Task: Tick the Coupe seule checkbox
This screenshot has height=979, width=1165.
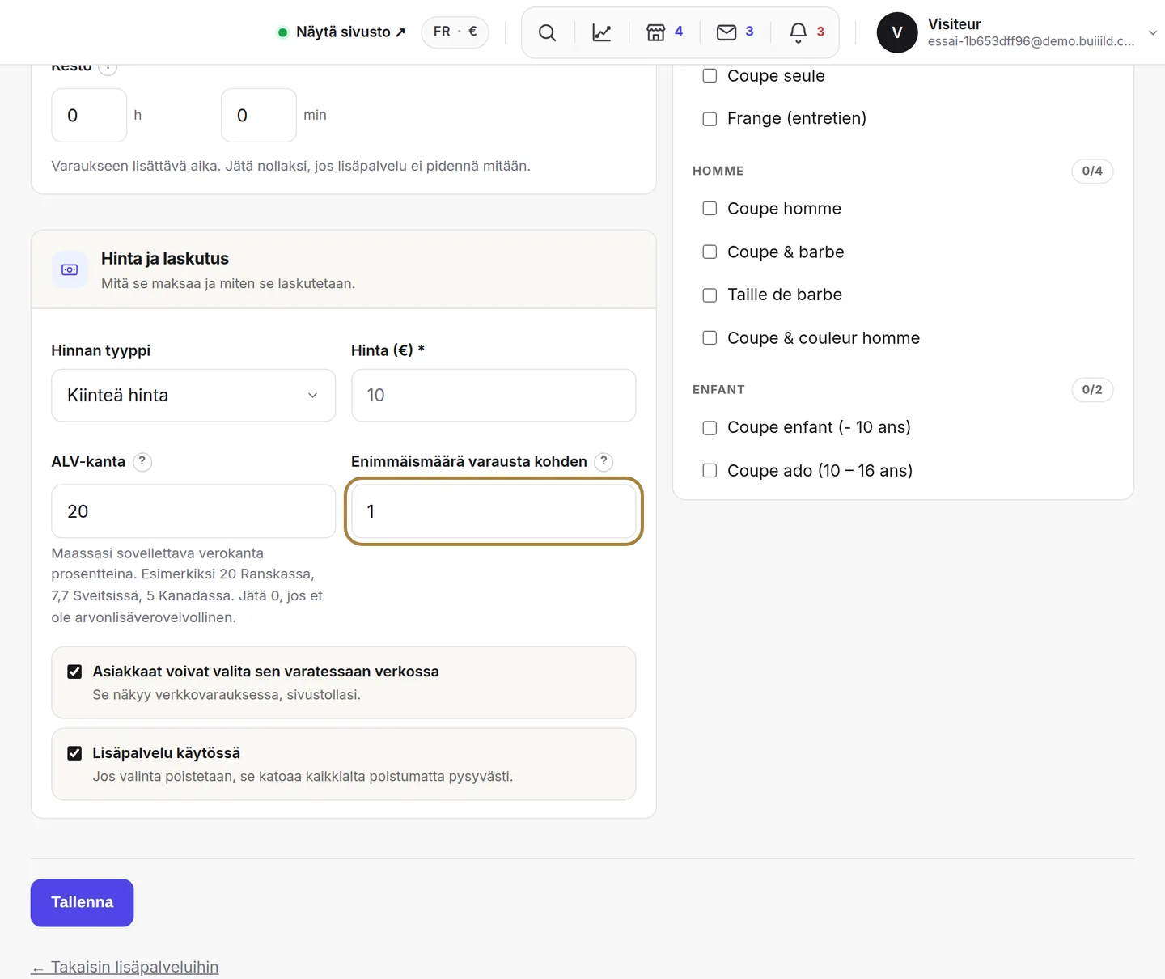Action: click(710, 76)
